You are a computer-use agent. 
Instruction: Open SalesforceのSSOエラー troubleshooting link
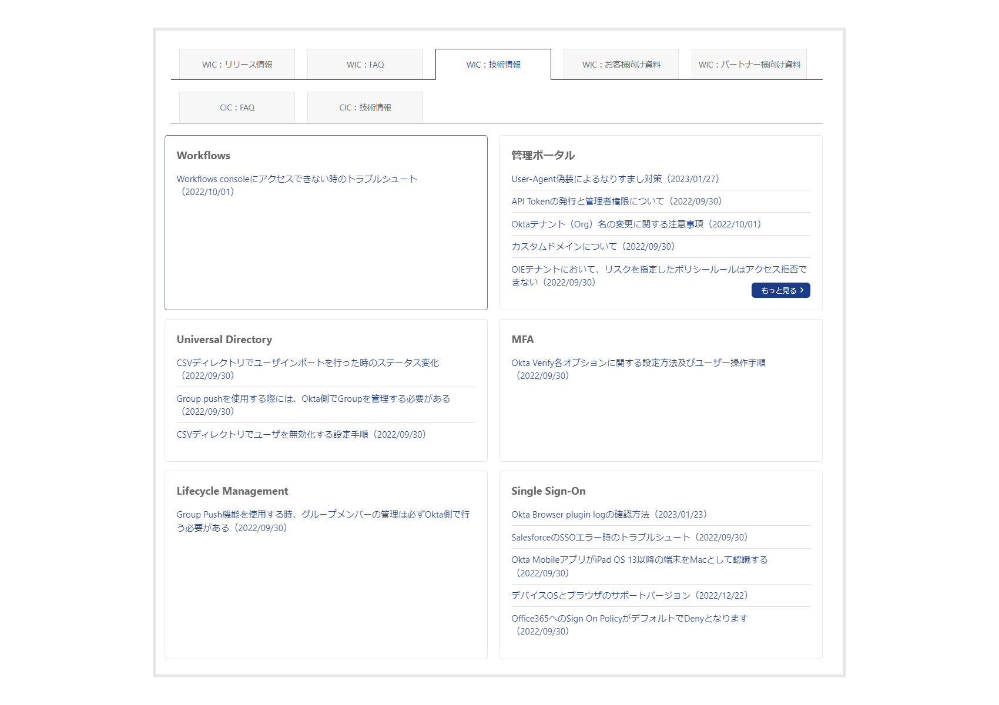(629, 538)
